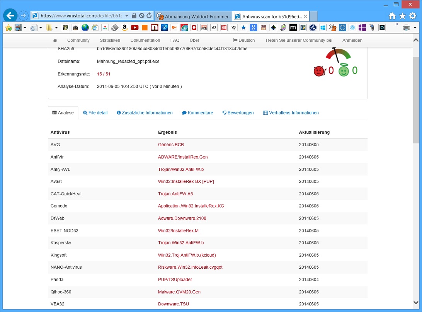422x312 pixels.
Task: Click the filename Mahnung_redacted_opt.pdf.exe
Action: 128,61
